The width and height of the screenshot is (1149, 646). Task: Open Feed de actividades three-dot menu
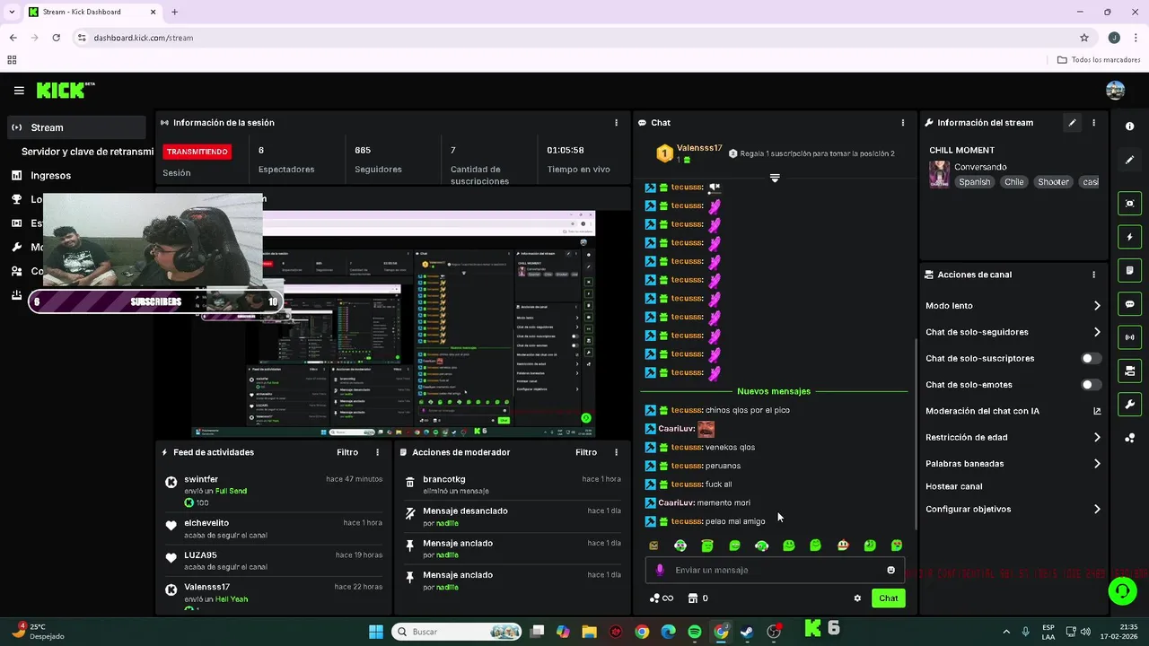pyautogui.click(x=377, y=452)
